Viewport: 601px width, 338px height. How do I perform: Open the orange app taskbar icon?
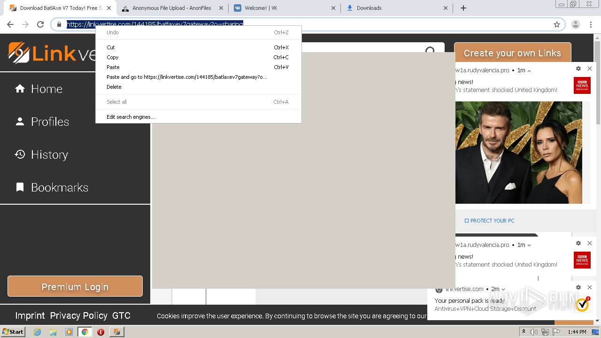pyautogui.click(x=117, y=332)
